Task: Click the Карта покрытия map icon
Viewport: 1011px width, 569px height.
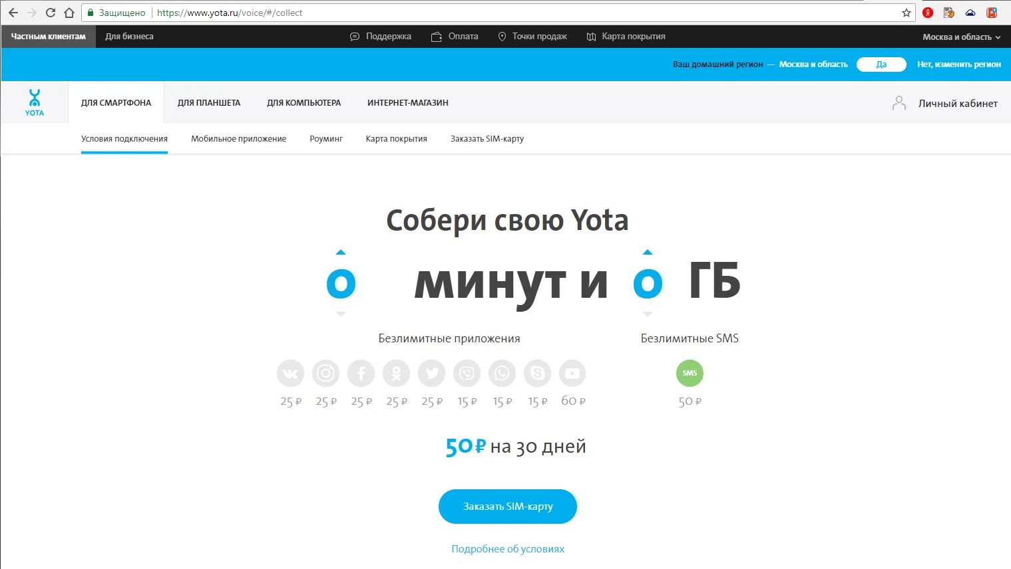Action: (x=591, y=37)
